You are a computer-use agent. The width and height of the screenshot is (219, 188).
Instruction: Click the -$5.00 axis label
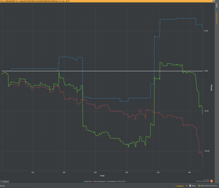pyautogui.click(x=206, y=111)
